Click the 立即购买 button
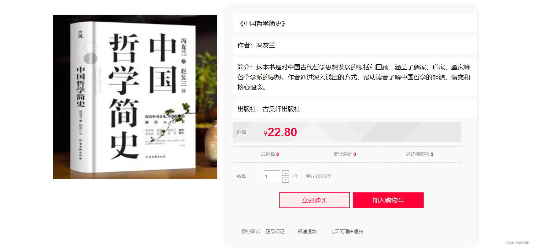534x247 pixels. click(314, 200)
